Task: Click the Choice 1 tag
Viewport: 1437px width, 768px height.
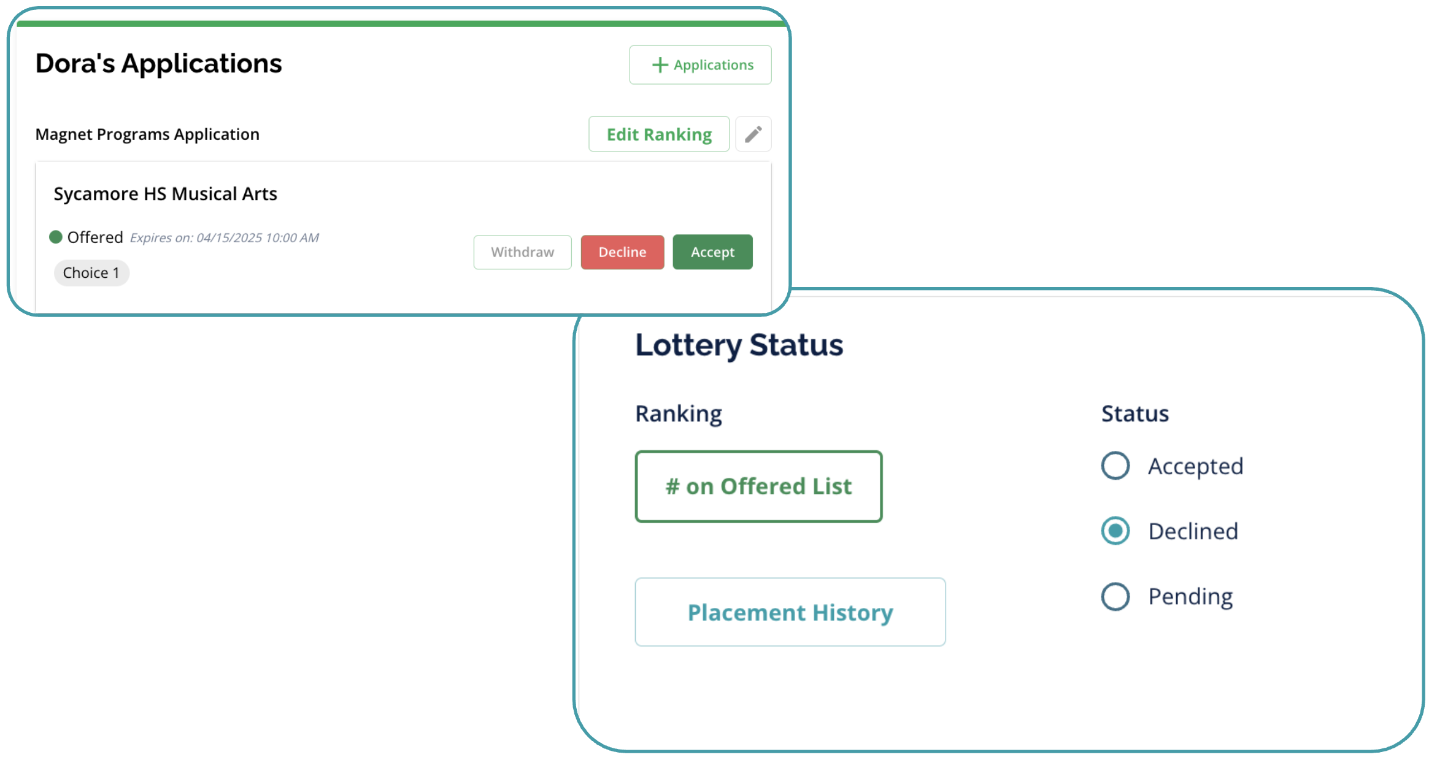Action: click(91, 273)
